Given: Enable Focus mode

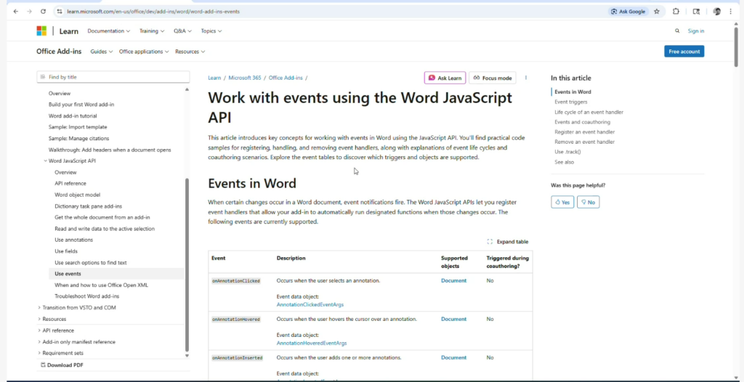Looking at the screenshot, I should pos(492,78).
